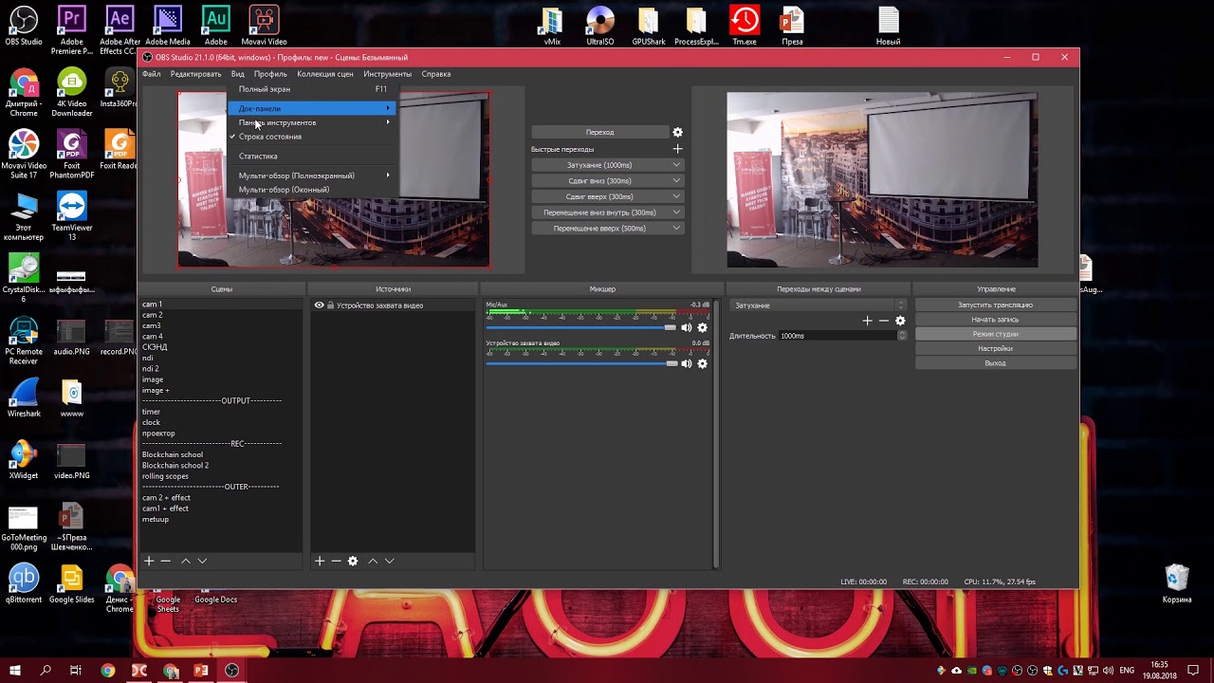The image size is (1214, 683).
Task: Adjust the Mic/Aux volume slider
Action: pyautogui.click(x=581, y=327)
